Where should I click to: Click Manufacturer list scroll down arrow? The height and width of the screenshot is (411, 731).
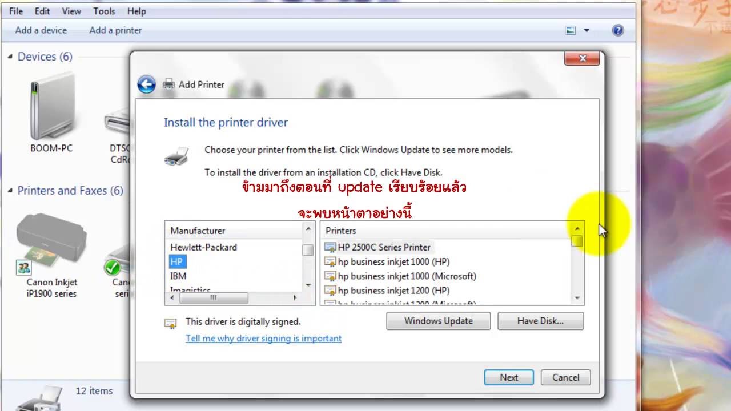308,284
